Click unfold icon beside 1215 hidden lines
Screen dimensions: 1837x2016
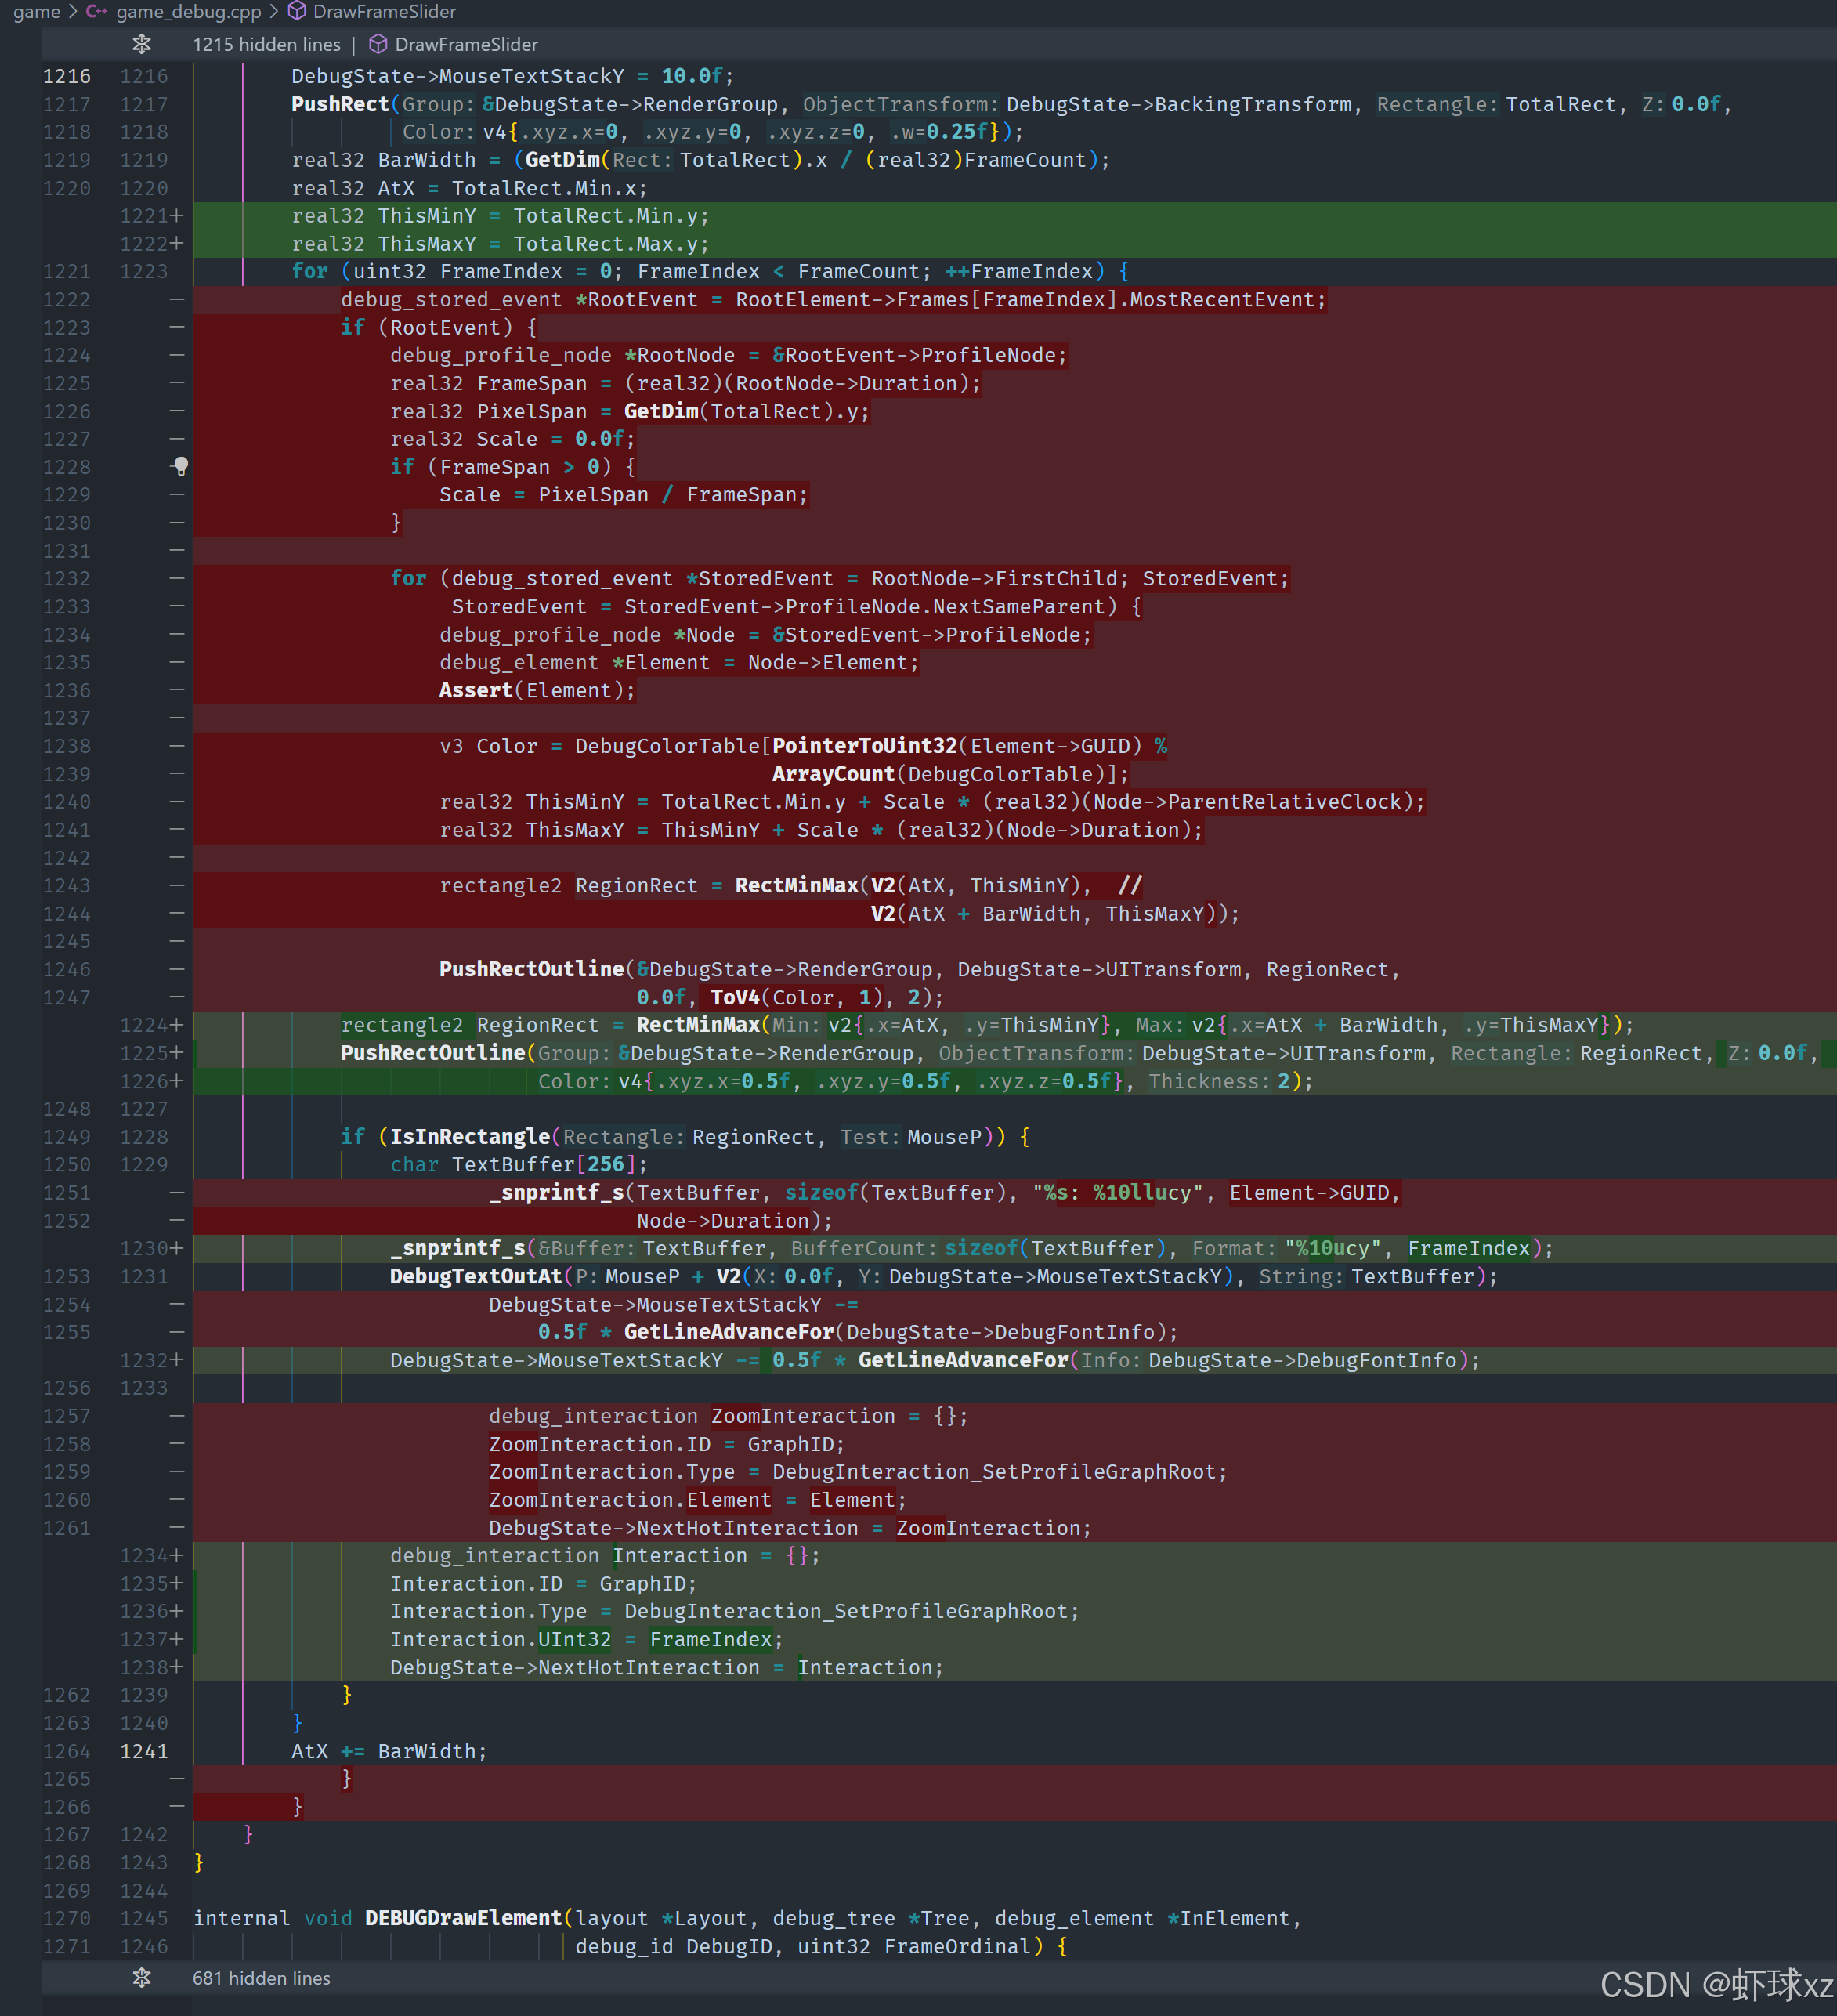coord(141,44)
